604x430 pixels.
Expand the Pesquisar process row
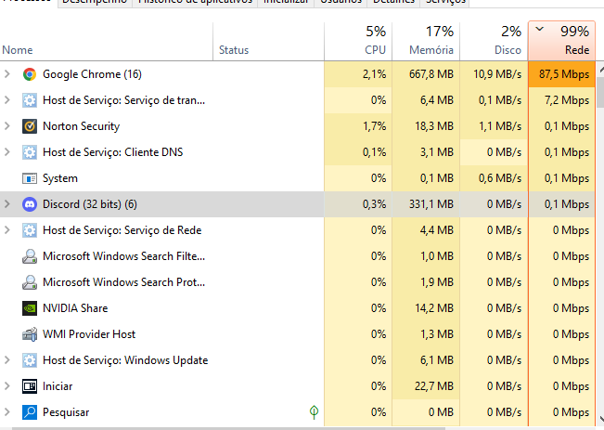tap(6, 411)
